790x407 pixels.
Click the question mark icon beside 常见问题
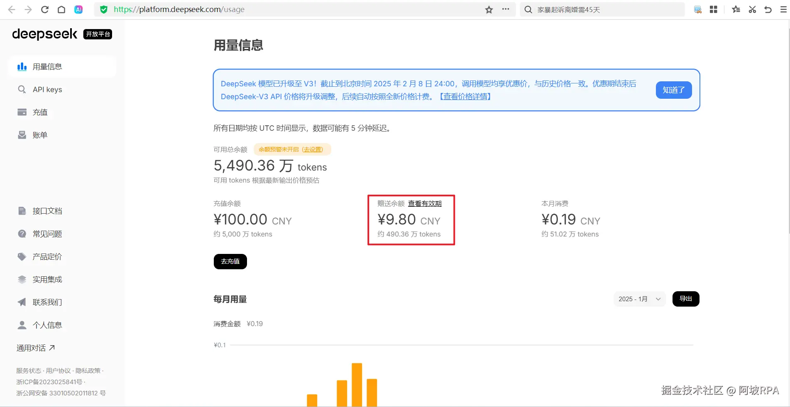point(22,234)
